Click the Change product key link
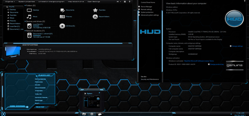The height and width of the screenshot is (116, 249). [x=217, y=64]
